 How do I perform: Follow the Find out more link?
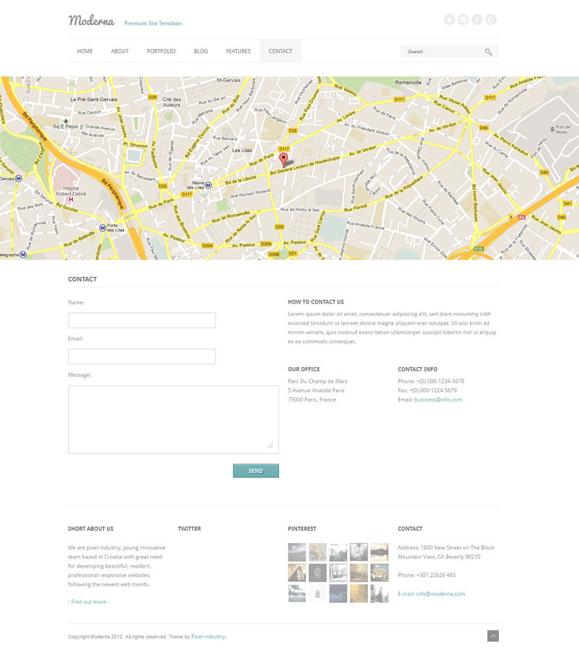[x=89, y=601]
